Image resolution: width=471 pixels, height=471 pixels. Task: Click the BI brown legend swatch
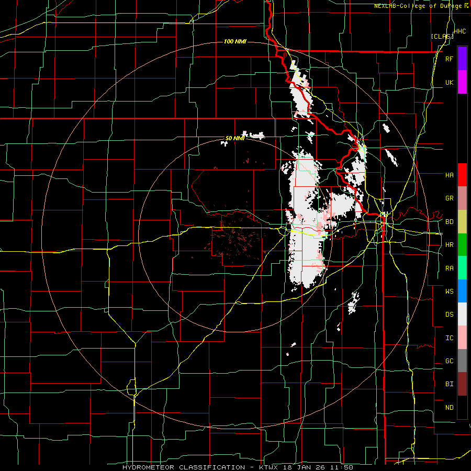click(462, 384)
